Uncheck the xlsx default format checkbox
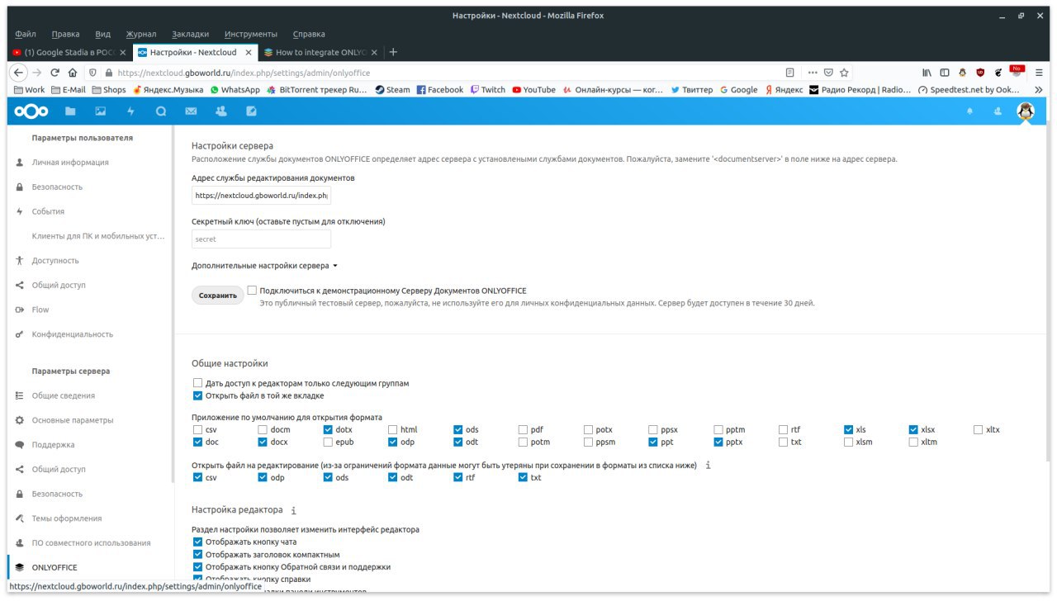1057x601 pixels. click(914, 429)
